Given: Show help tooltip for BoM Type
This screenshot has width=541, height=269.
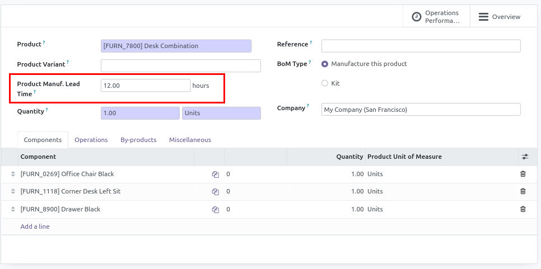Looking at the screenshot, I should (310, 62).
